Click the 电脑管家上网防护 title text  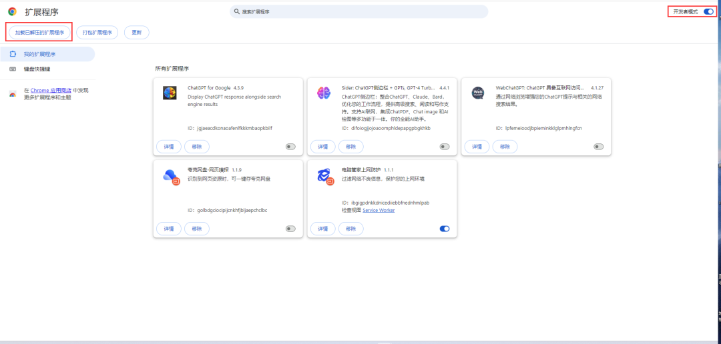click(x=361, y=169)
